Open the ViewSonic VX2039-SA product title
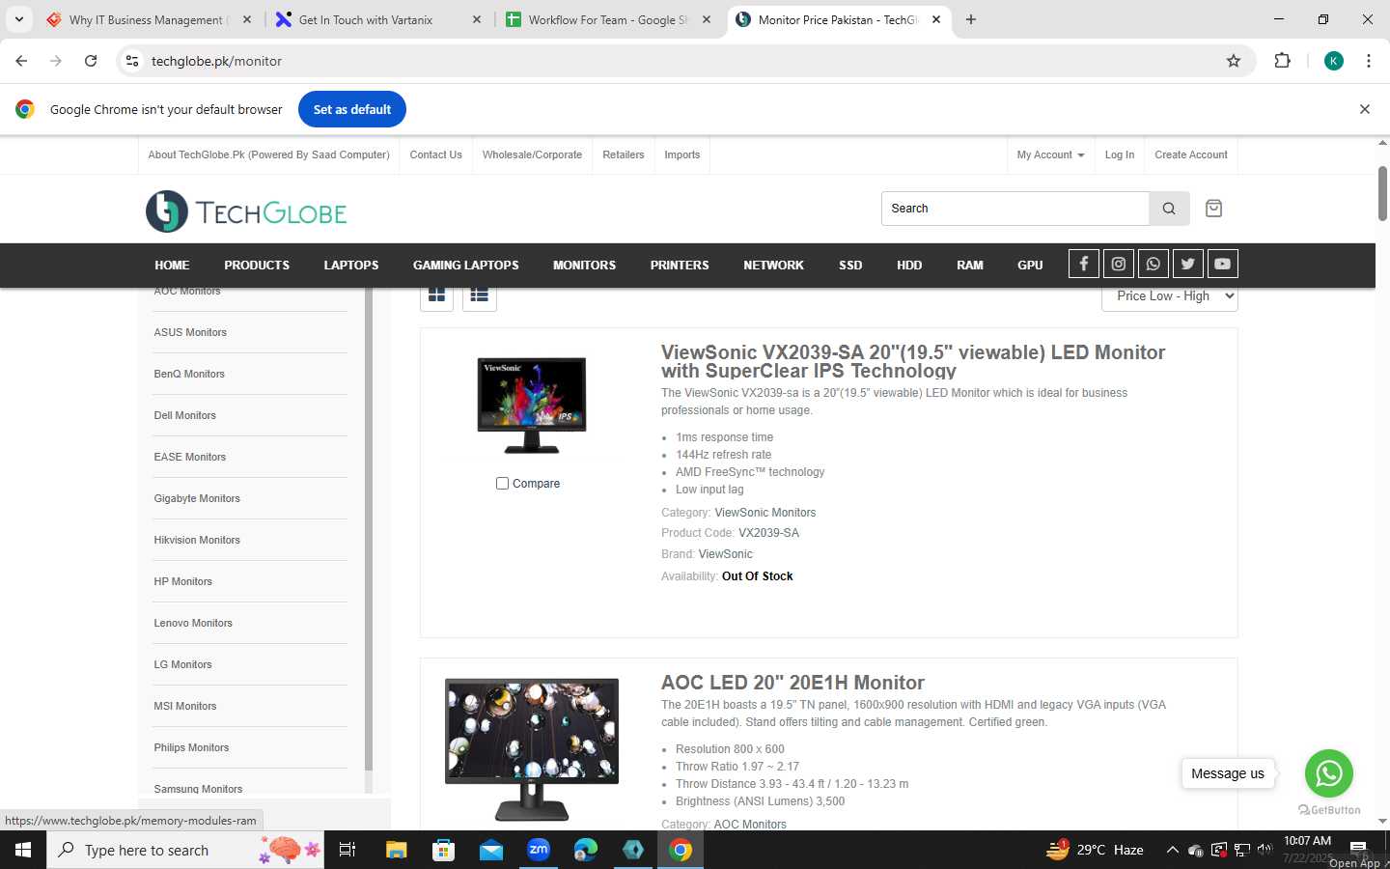Image resolution: width=1390 pixels, height=869 pixels. pyautogui.click(x=913, y=361)
